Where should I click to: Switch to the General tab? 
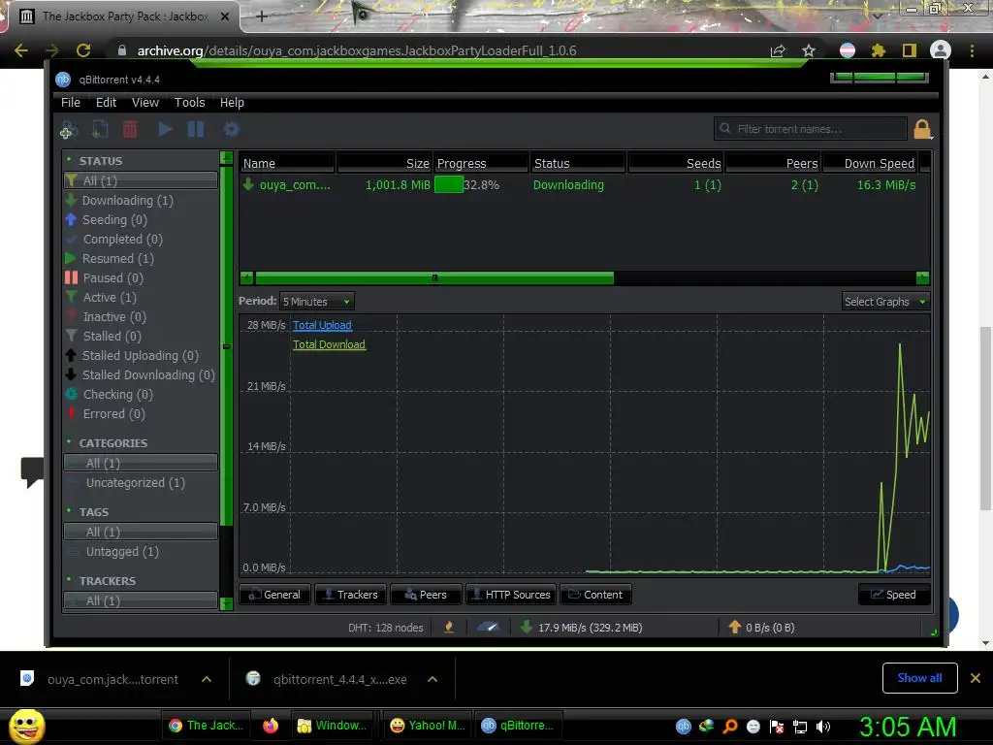point(274,595)
